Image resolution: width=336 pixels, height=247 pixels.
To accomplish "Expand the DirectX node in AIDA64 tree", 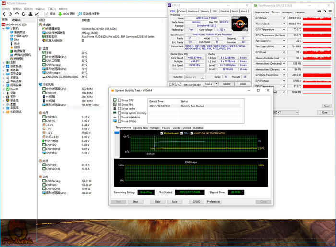I will pyautogui.click(x=3, y=89).
